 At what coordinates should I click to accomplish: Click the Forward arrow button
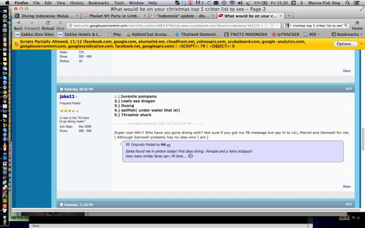point(32,23)
